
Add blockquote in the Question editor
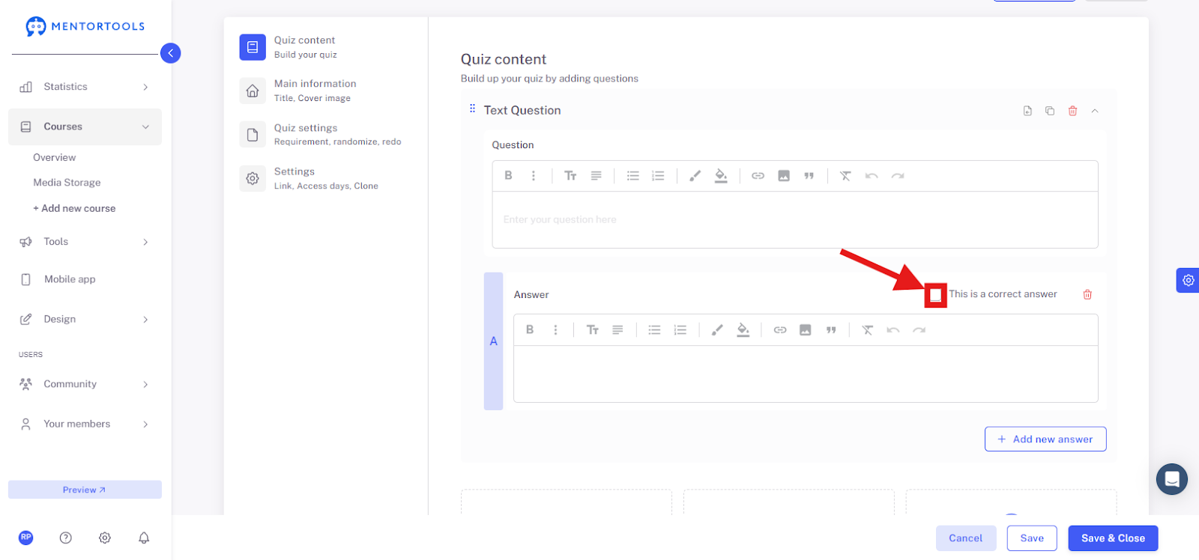pos(809,176)
